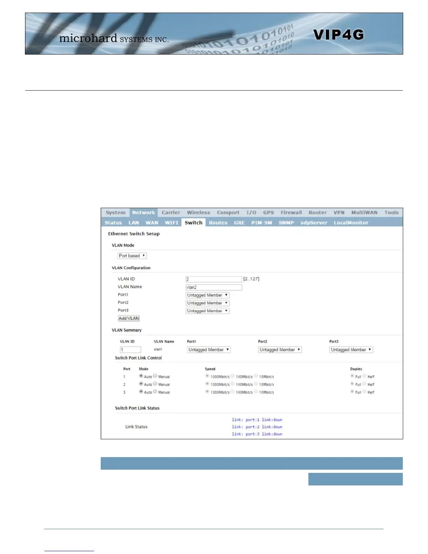The height and width of the screenshot is (554, 428).
Task: Choose 10Mbit/s speed for port 1
Action: pyautogui.click(x=256, y=376)
